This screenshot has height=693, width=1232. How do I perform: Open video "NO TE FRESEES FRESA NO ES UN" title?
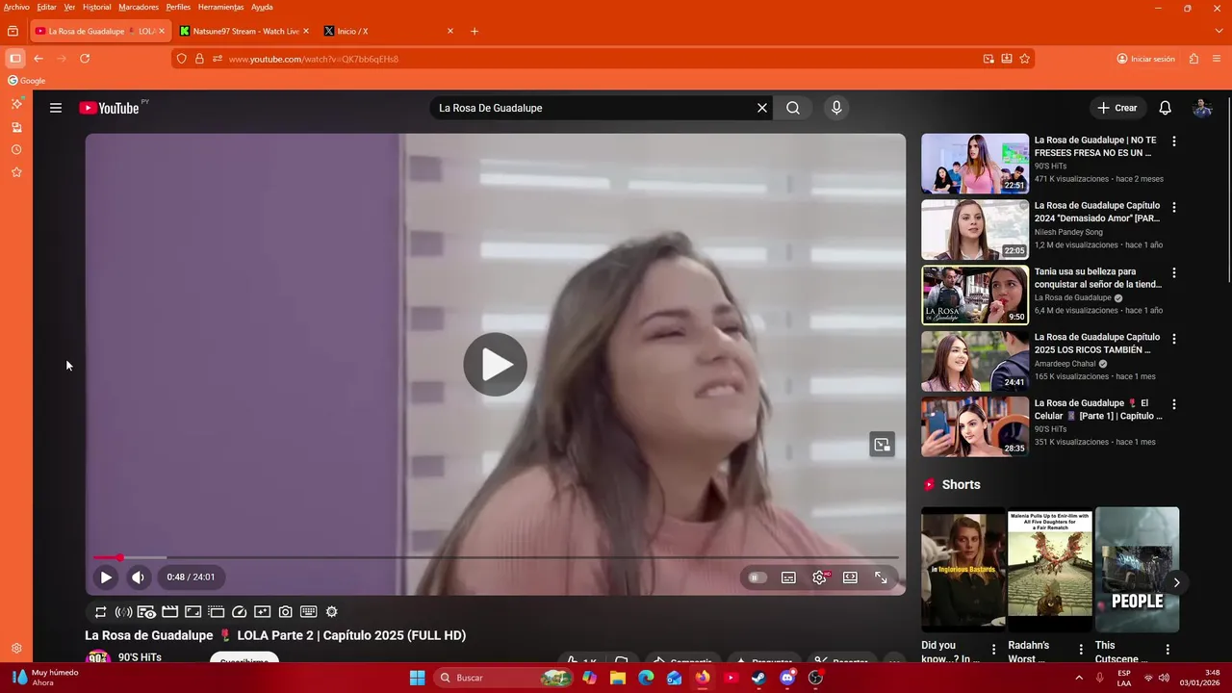pyautogui.click(x=1094, y=146)
